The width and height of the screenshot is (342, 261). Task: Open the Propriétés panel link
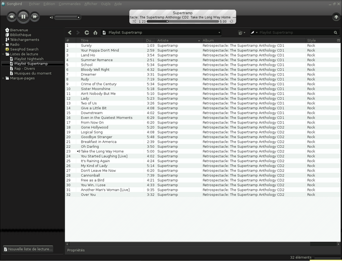[x=76, y=250]
